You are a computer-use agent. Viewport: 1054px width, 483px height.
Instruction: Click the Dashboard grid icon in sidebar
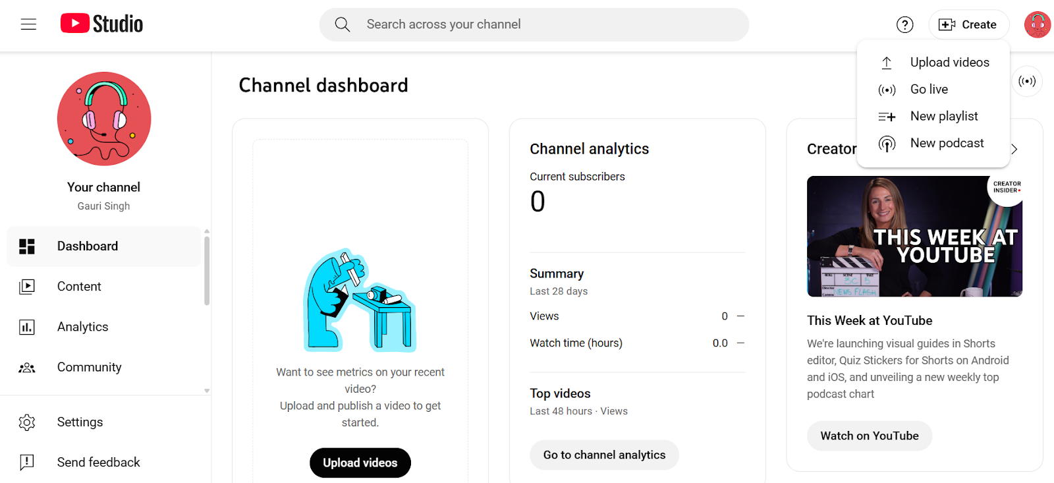click(x=27, y=246)
